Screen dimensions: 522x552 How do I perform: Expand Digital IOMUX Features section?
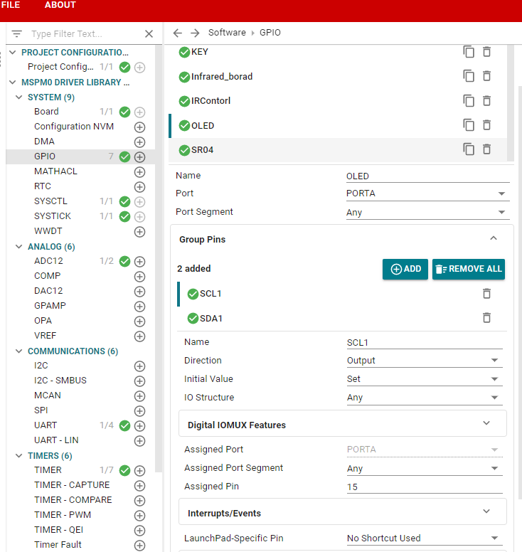tap(343, 423)
